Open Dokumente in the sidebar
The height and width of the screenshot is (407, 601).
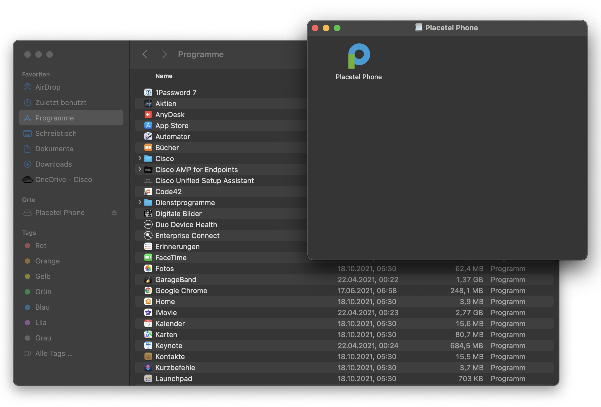(71, 149)
